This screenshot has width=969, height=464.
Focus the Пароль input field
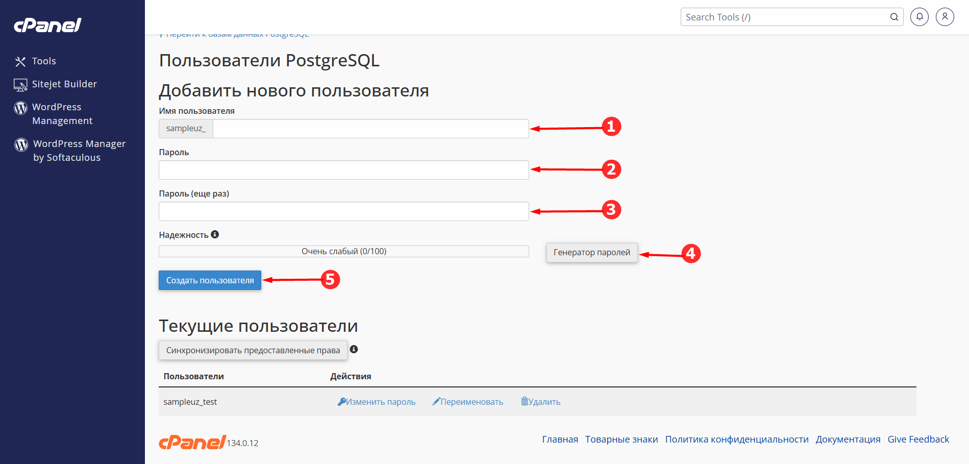[x=344, y=170]
